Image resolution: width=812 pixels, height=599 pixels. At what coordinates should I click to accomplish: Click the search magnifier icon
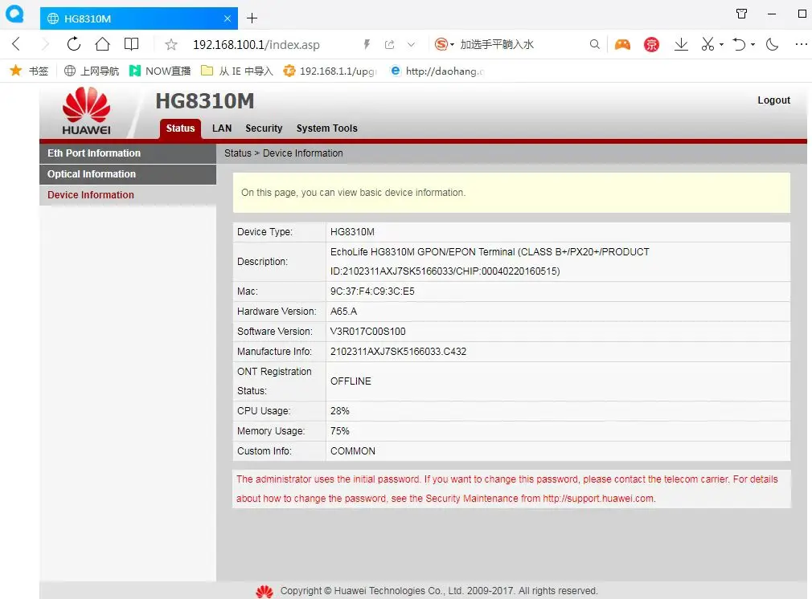(594, 44)
